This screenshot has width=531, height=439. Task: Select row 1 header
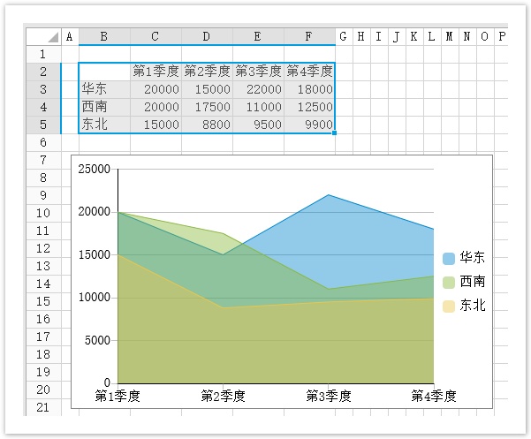[x=43, y=54]
